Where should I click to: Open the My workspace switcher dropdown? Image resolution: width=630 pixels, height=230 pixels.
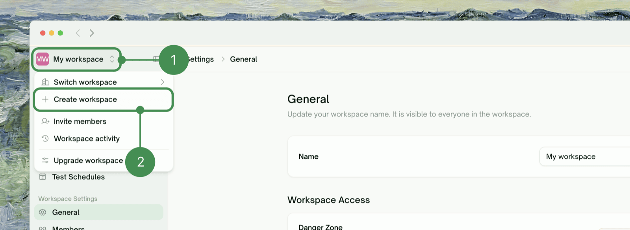(x=76, y=59)
